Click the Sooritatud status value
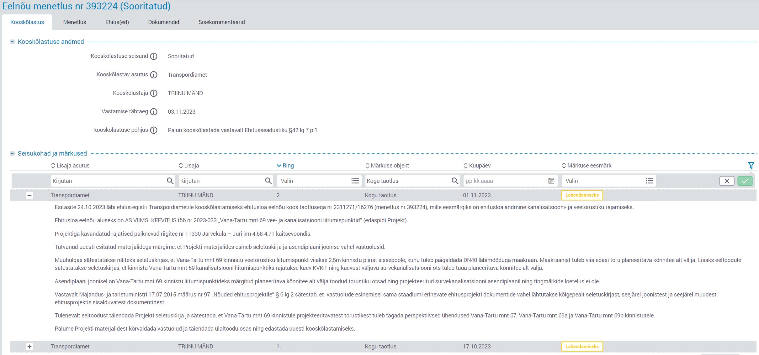759x355 pixels. [181, 56]
